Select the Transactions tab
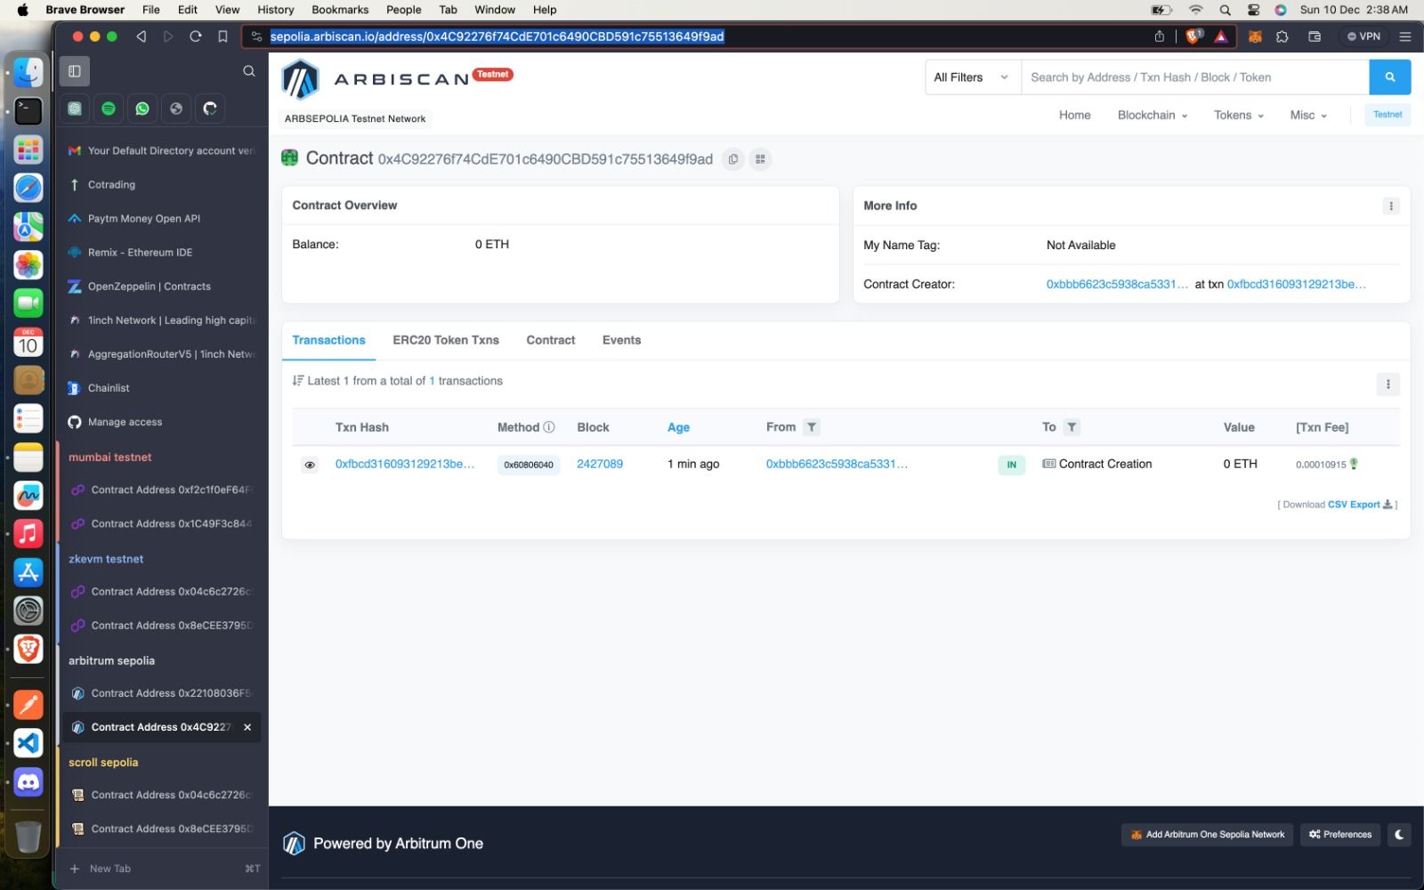This screenshot has width=1424, height=890. coord(328,340)
